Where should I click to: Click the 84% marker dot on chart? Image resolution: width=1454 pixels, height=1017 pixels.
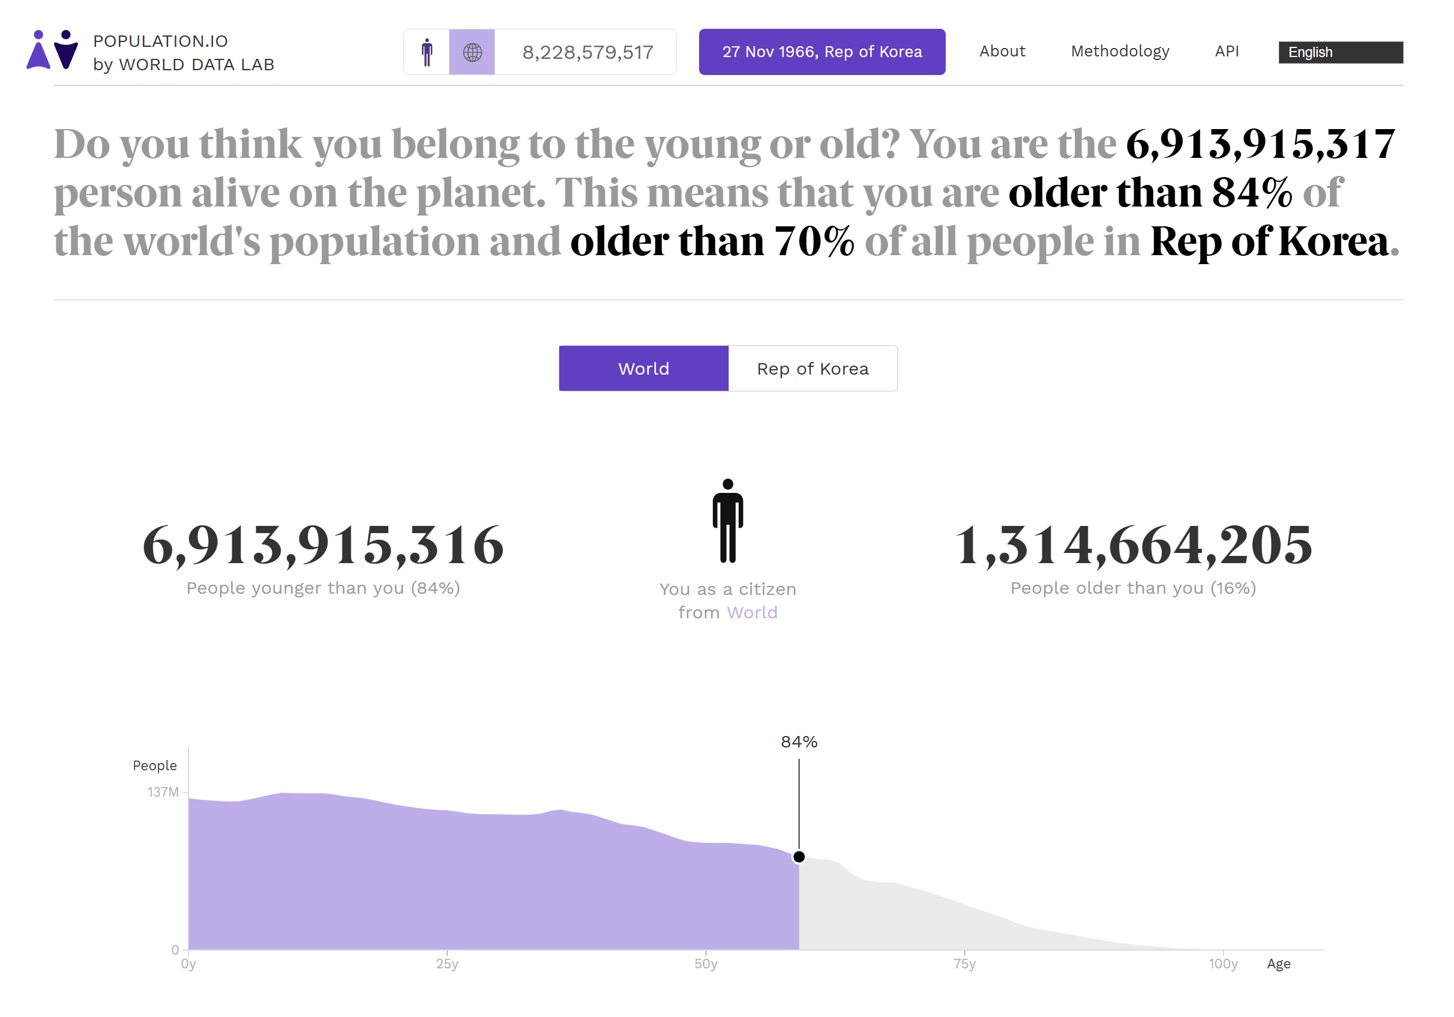click(799, 857)
